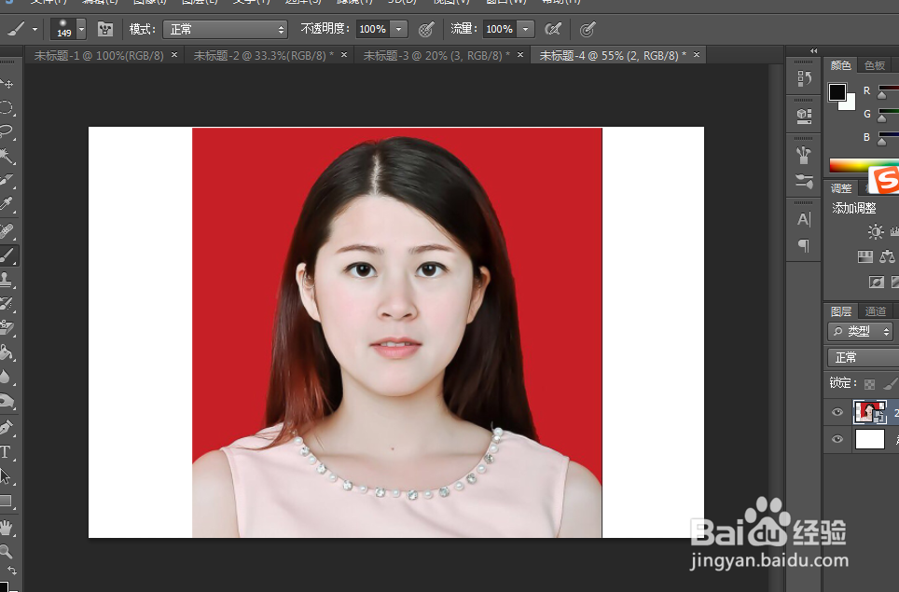The height and width of the screenshot is (592, 899).
Task: Switch to document tab 未标题-1
Action: point(99,56)
